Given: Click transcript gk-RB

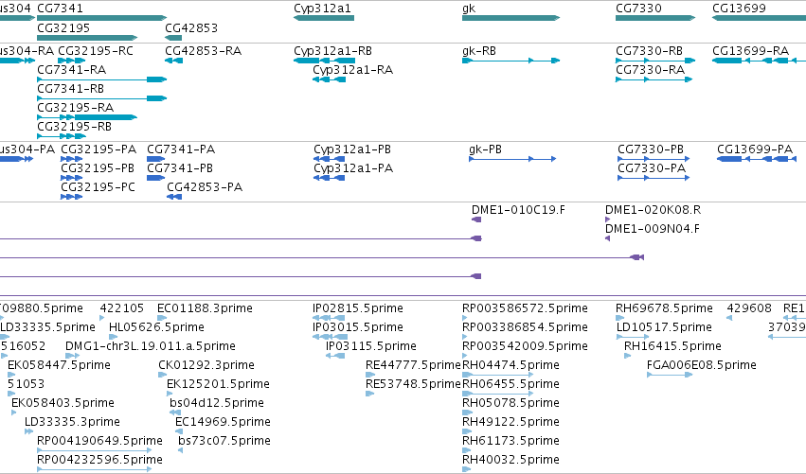Looking at the screenshot, I should coord(510,61).
